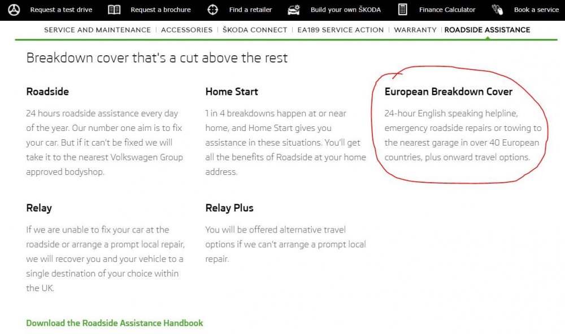Click the wrench service booking icon
Screen dimensions: 565x334
[x=498, y=10]
